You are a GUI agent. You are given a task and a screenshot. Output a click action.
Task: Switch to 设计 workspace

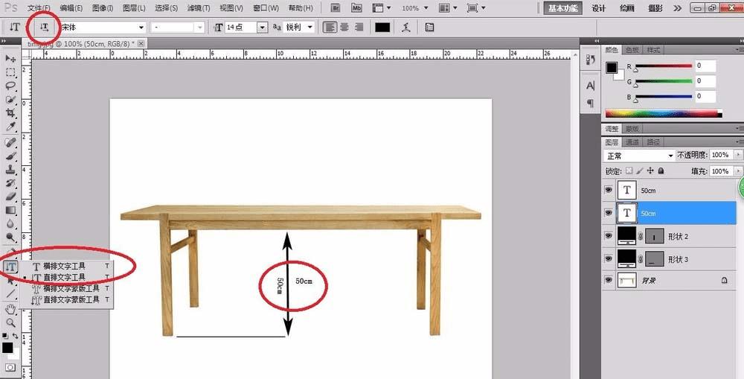click(x=599, y=8)
